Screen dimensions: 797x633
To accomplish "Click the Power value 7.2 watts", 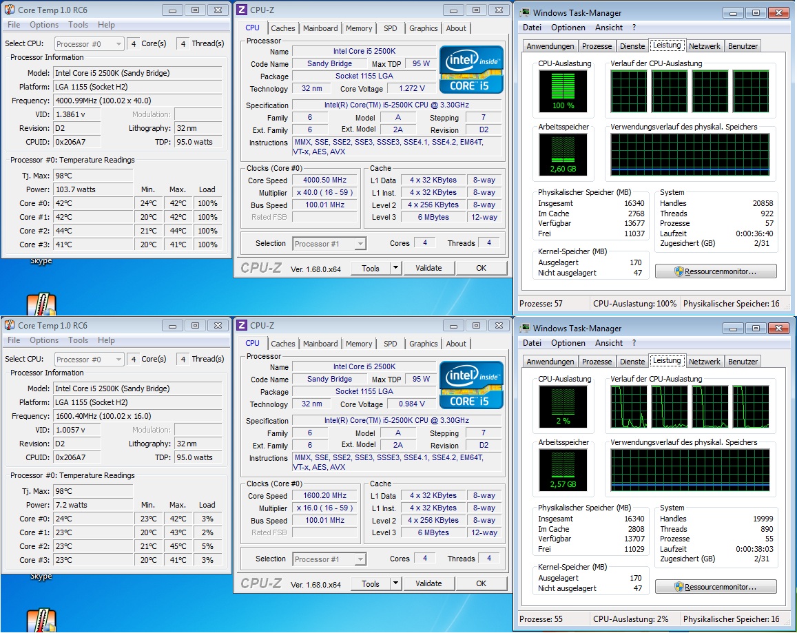I will [x=93, y=505].
